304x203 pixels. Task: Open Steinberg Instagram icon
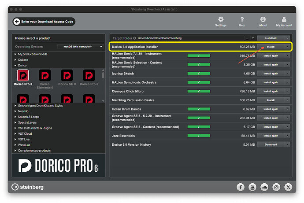276,187
